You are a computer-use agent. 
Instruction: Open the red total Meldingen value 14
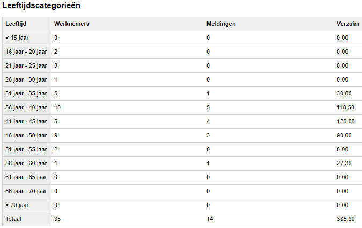coord(210,219)
